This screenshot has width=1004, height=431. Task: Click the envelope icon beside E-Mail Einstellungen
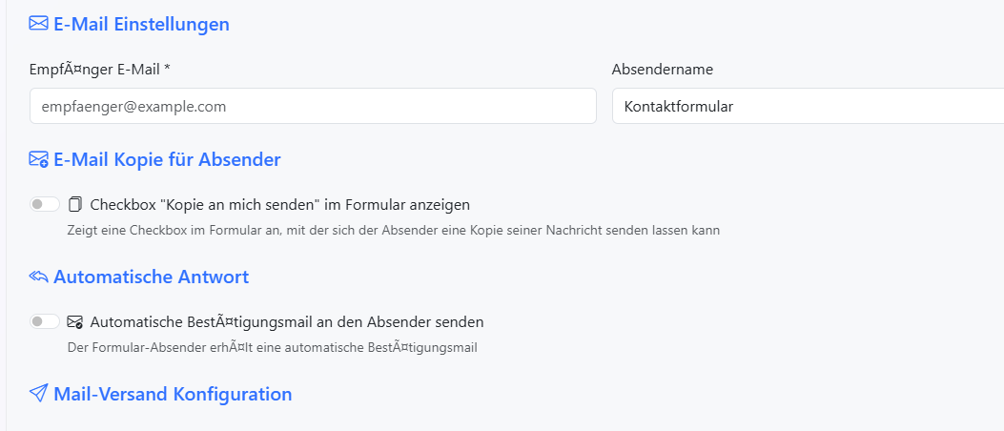(39, 24)
